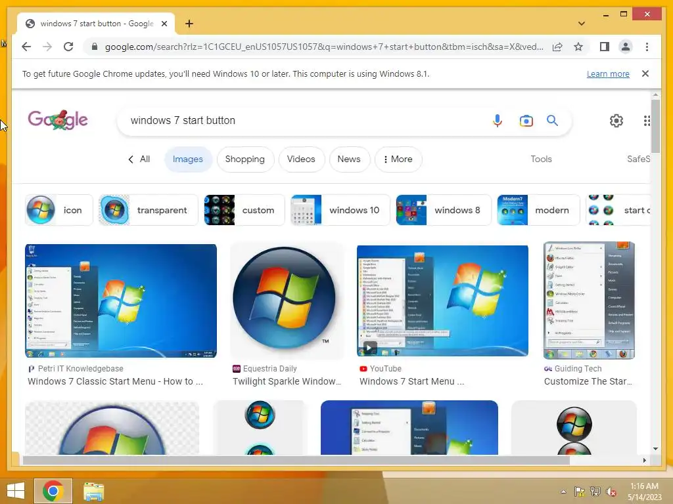Viewport: 673px width, 504px height.
Task: Submit search with the magnifier icon
Action: tap(552, 121)
